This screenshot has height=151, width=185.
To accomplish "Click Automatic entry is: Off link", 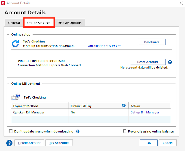I will (x=104, y=46).
